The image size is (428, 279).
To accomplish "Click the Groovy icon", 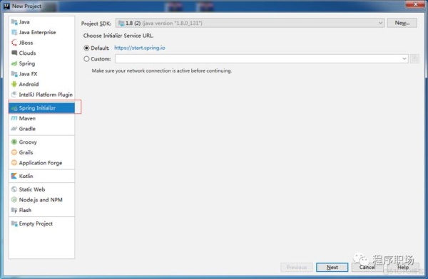I will [14, 142].
